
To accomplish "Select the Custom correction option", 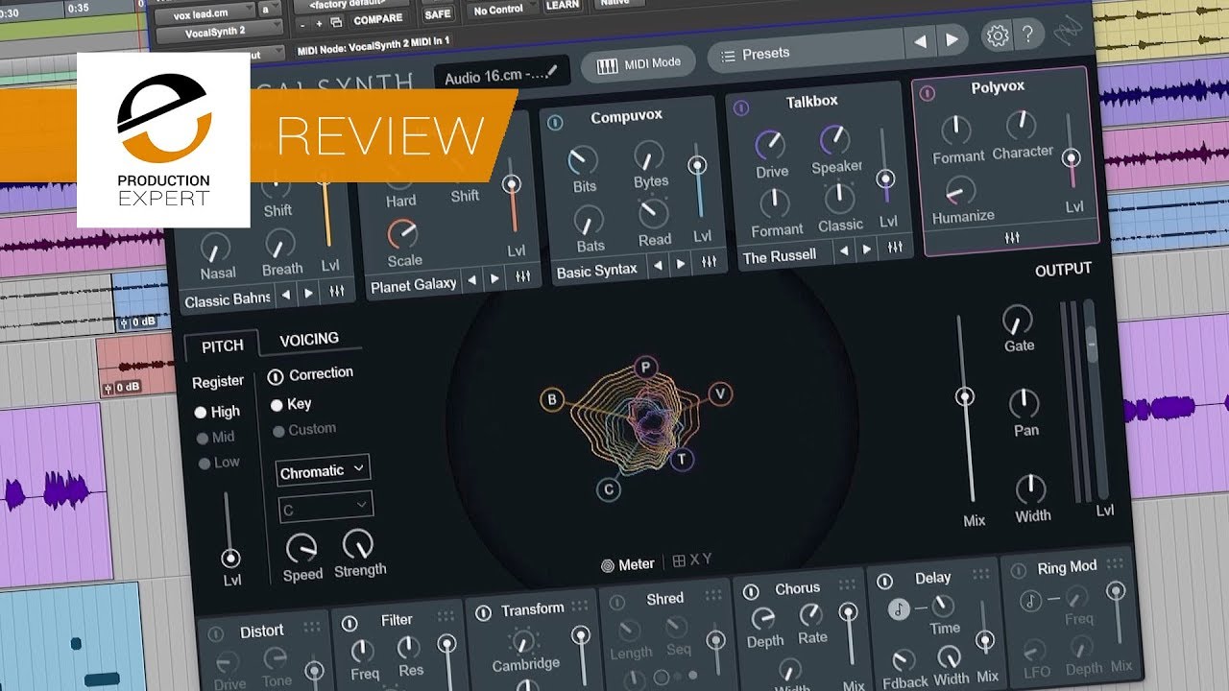I will pyautogui.click(x=303, y=430).
